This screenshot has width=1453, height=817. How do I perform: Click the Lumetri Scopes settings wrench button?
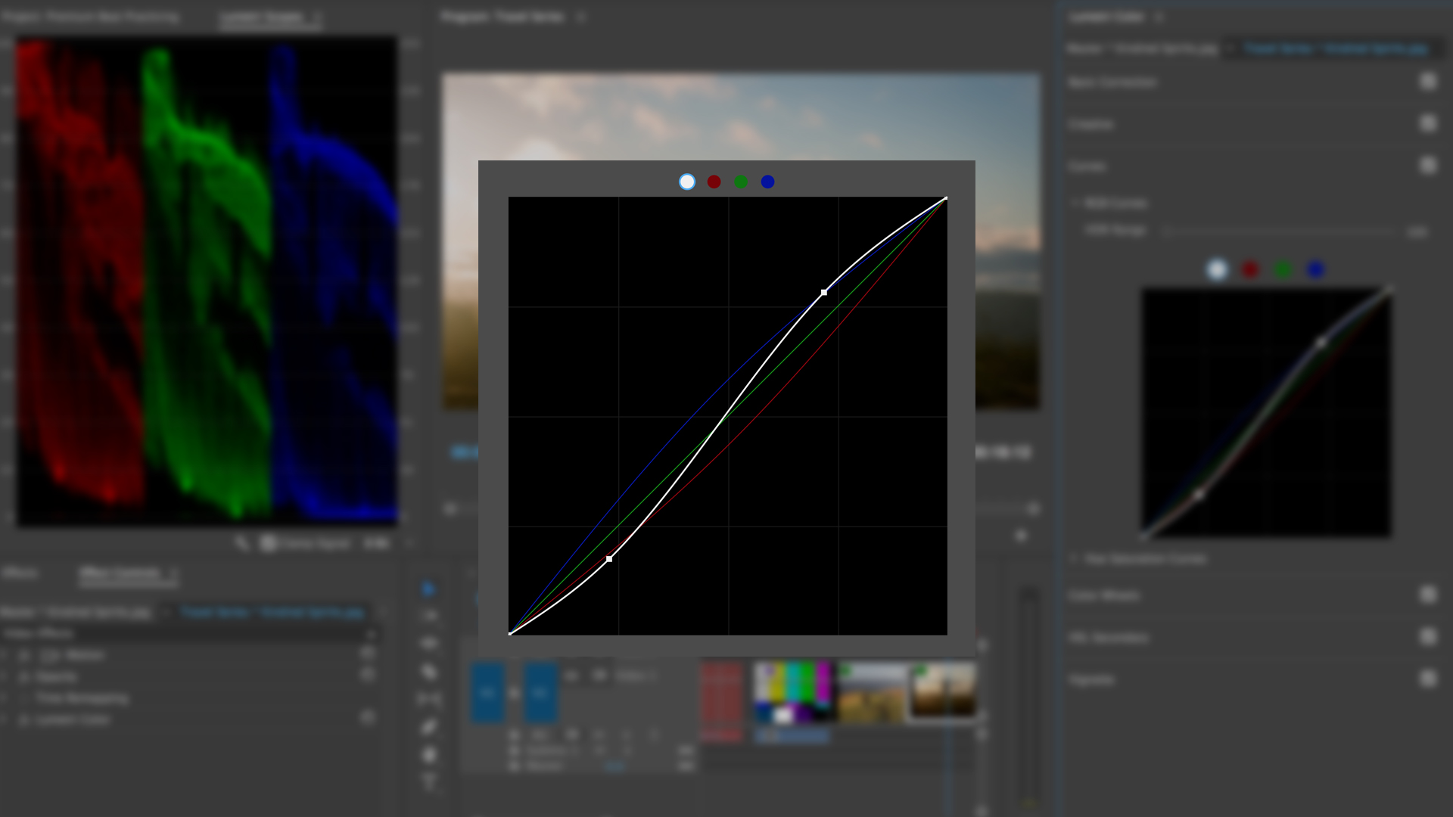click(242, 543)
